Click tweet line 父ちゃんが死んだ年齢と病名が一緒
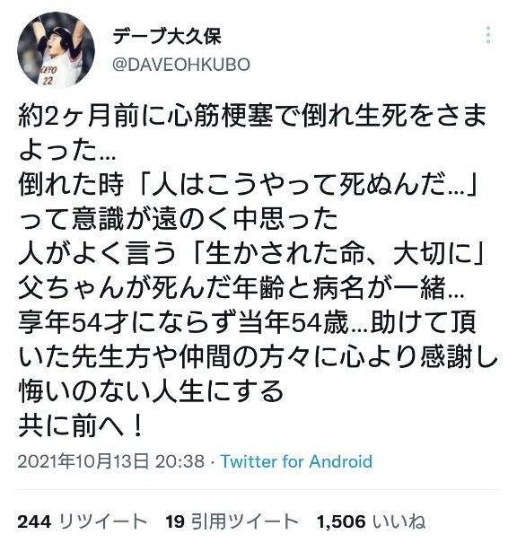This screenshot has height=552, width=517. (x=241, y=287)
